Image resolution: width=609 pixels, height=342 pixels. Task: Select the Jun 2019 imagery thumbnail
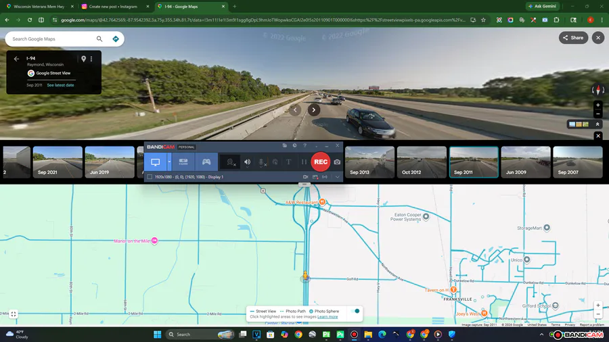pos(110,162)
